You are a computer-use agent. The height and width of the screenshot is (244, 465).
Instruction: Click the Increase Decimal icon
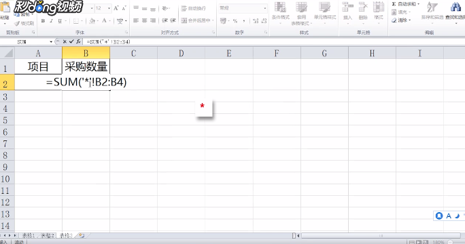[256, 21]
